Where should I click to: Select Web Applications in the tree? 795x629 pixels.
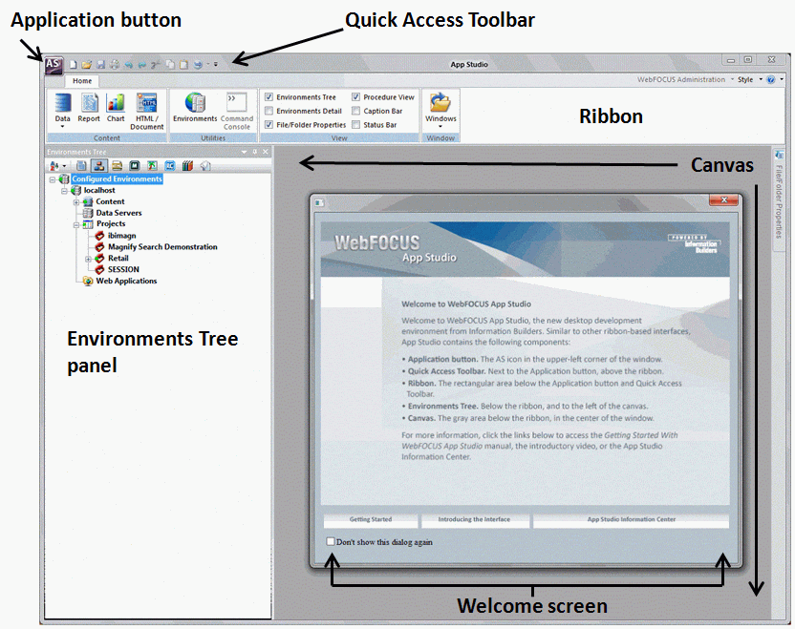click(126, 281)
